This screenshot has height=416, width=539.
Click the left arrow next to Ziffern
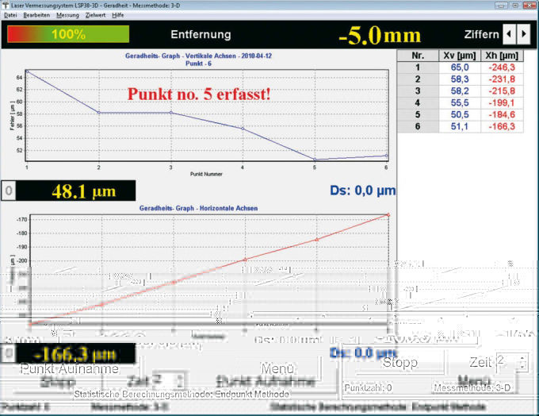tap(509, 34)
